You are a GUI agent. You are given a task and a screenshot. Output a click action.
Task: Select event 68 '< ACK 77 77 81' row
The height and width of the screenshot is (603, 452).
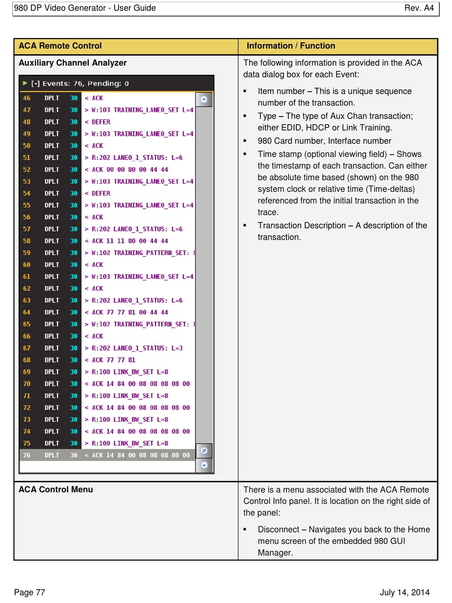(x=108, y=360)
